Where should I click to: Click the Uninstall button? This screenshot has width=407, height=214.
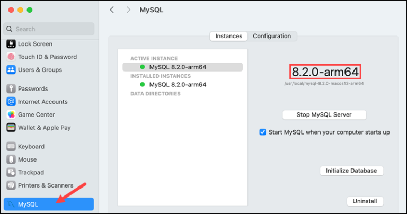[365, 201]
